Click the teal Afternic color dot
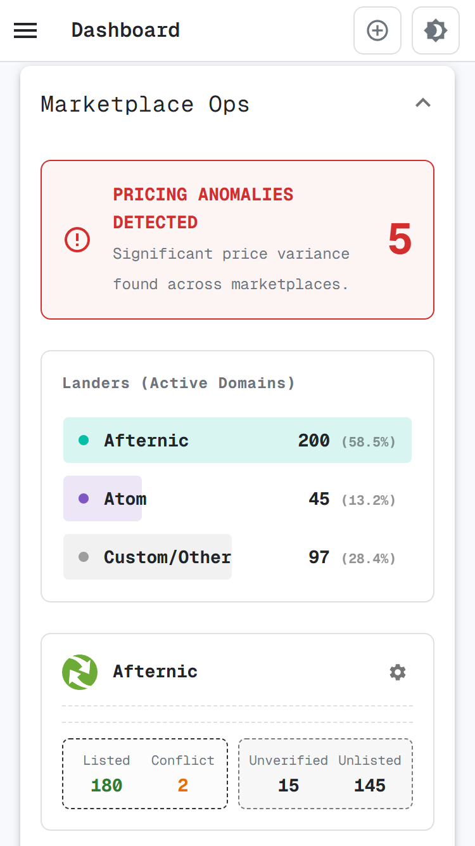Screen dimensions: 475x846 (84, 440)
